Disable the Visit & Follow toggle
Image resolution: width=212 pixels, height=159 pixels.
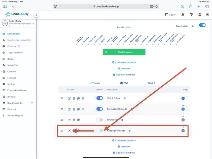[x=100, y=98]
